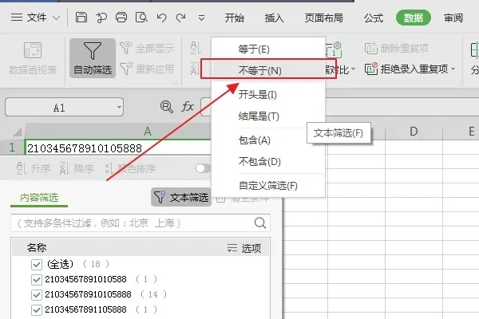
Task: Switch to the 插入 ribbon tab
Action: click(x=274, y=18)
